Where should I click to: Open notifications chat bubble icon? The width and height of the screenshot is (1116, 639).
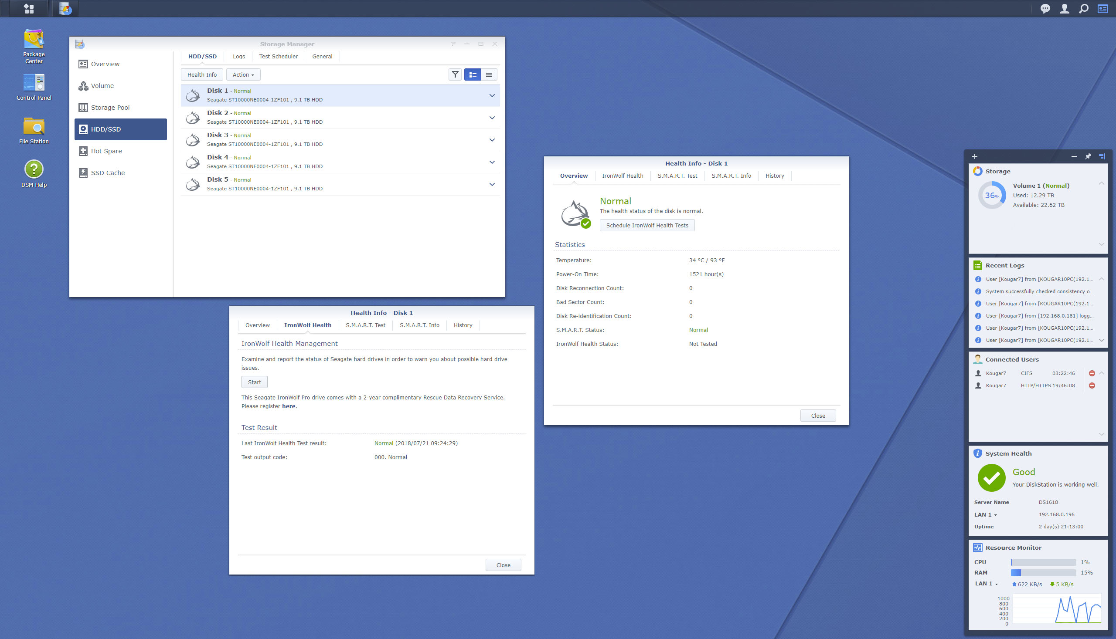pyautogui.click(x=1045, y=8)
